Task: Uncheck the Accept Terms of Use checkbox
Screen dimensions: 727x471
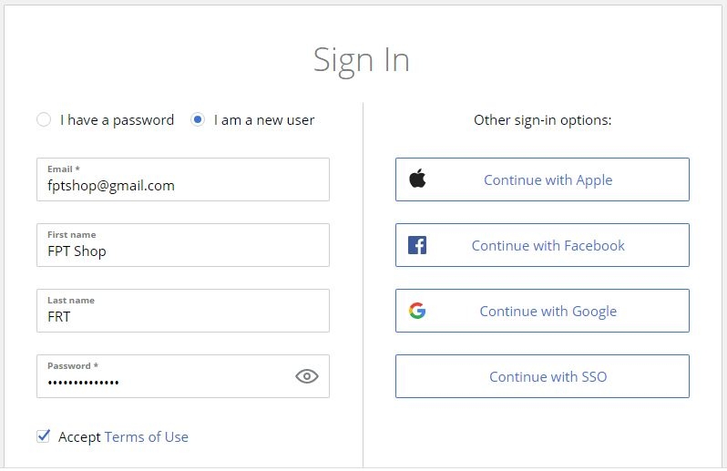Action: [43, 436]
